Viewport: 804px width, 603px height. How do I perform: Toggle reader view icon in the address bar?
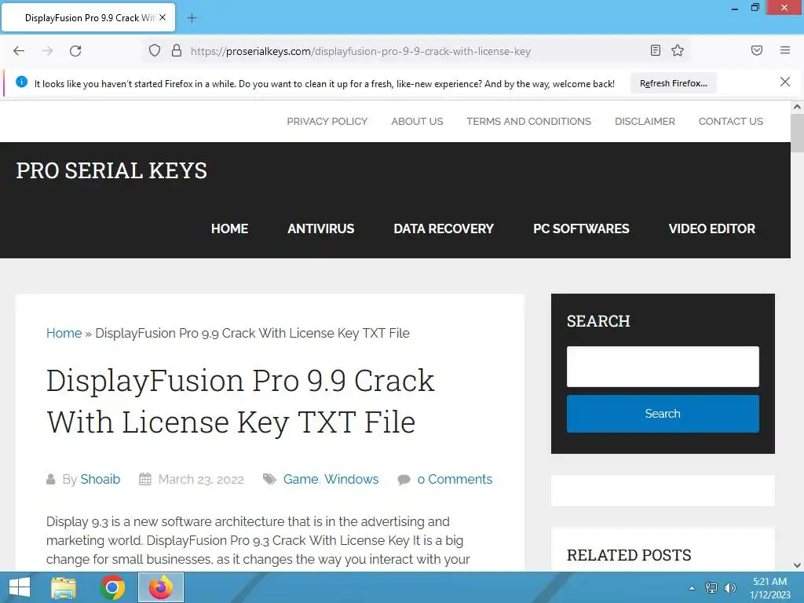[656, 50]
